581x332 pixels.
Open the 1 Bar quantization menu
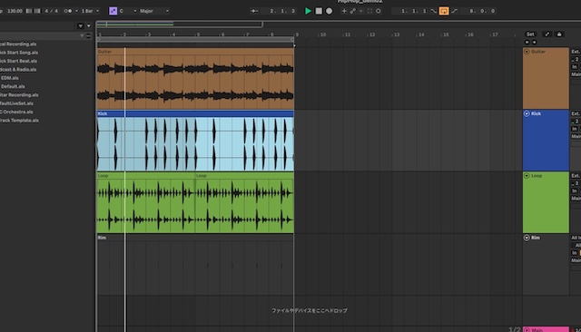pos(90,11)
